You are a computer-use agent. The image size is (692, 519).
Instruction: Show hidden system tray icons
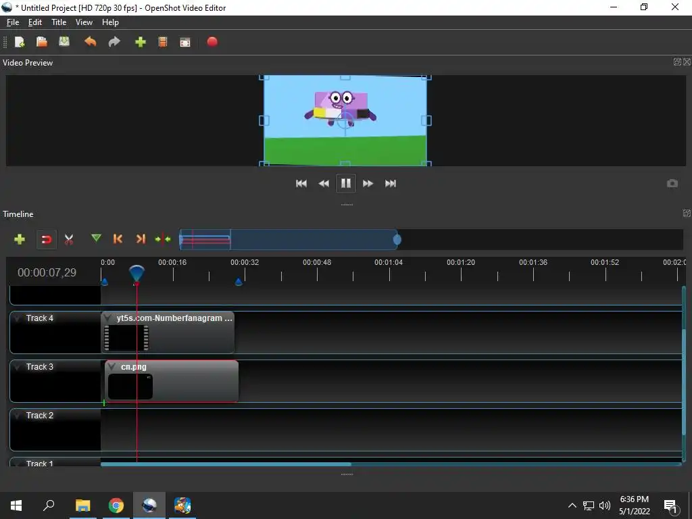572,505
